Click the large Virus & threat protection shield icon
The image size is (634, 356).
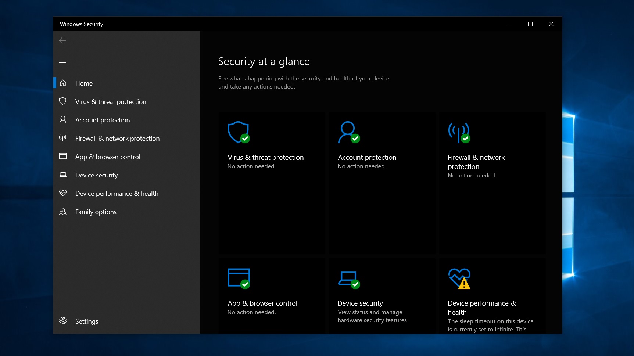[x=239, y=132]
